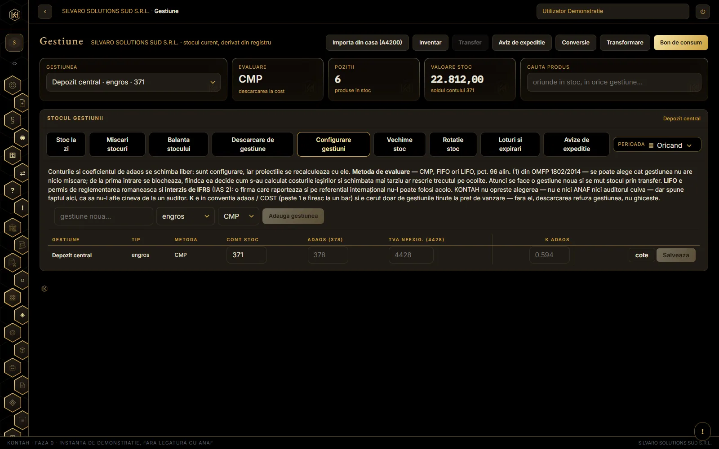
Task: Open the briefcase hexagon icon
Action: 13,368
